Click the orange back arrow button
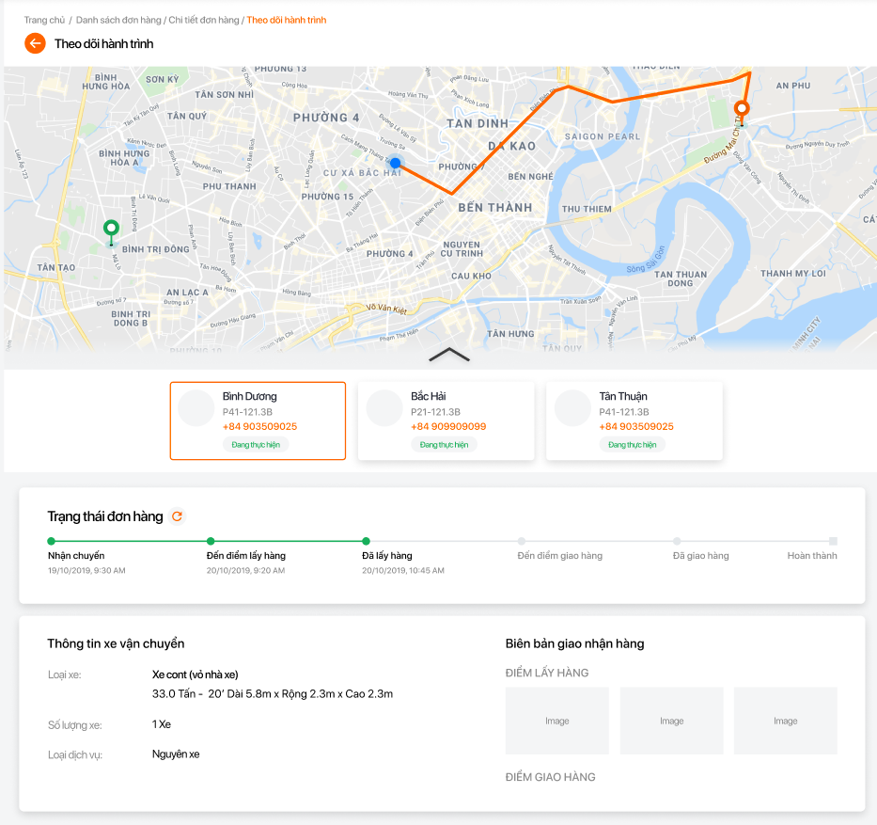This screenshot has width=877, height=825. [35, 43]
